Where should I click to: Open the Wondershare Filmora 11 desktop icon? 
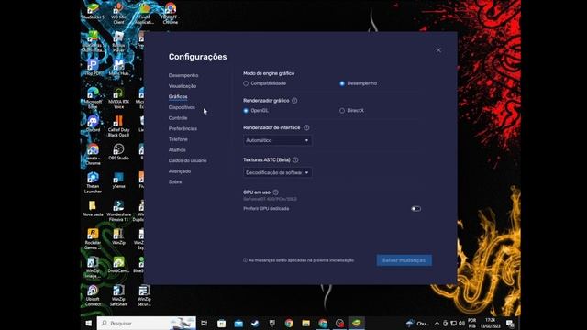pyautogui.click(x=118, y=210)
